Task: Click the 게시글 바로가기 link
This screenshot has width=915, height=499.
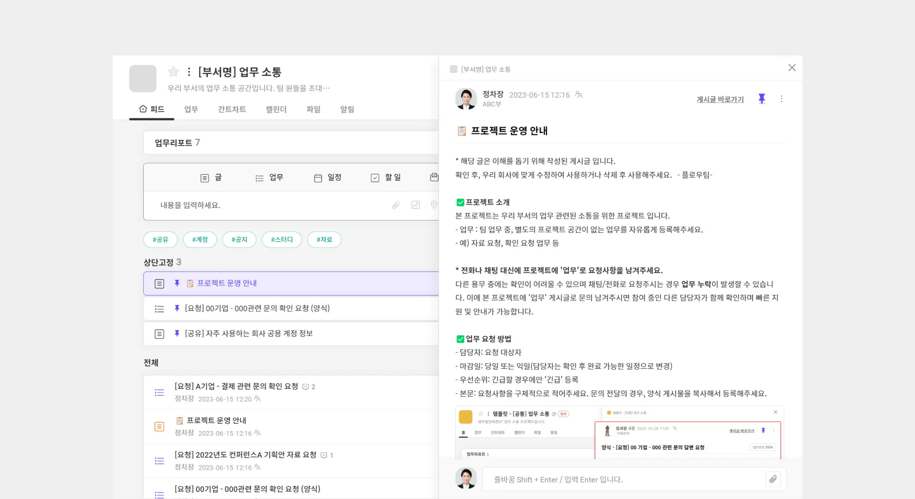Action: (720, 99)
